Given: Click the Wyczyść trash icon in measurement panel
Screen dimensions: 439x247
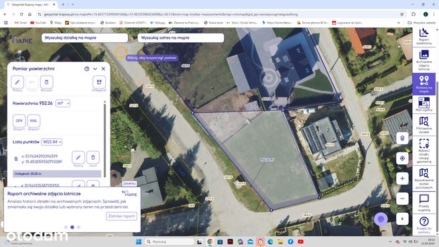Looking at the screenshot, I should (46, 82).
